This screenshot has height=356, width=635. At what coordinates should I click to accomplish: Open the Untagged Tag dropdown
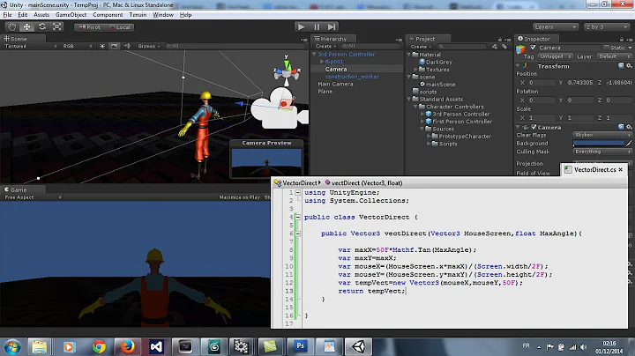(x=556, y=56)
